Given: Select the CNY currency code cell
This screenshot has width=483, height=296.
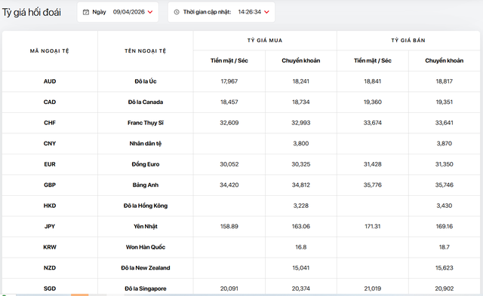Looking at the screenshot, I should [50, 144].
